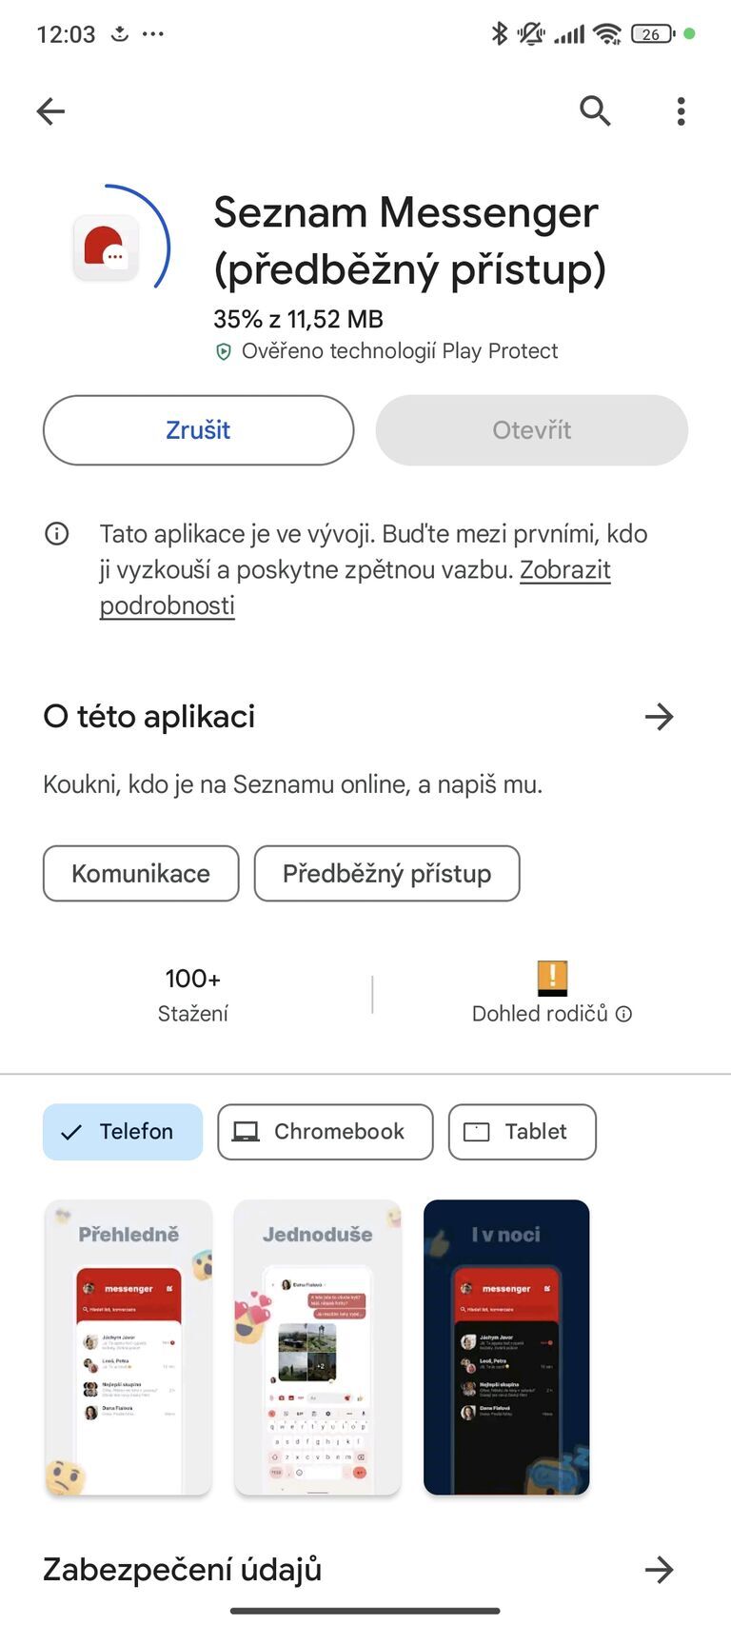
Task: Select the Chromebook device filter
Action: pyautogui.click(x=325, y=1132)
